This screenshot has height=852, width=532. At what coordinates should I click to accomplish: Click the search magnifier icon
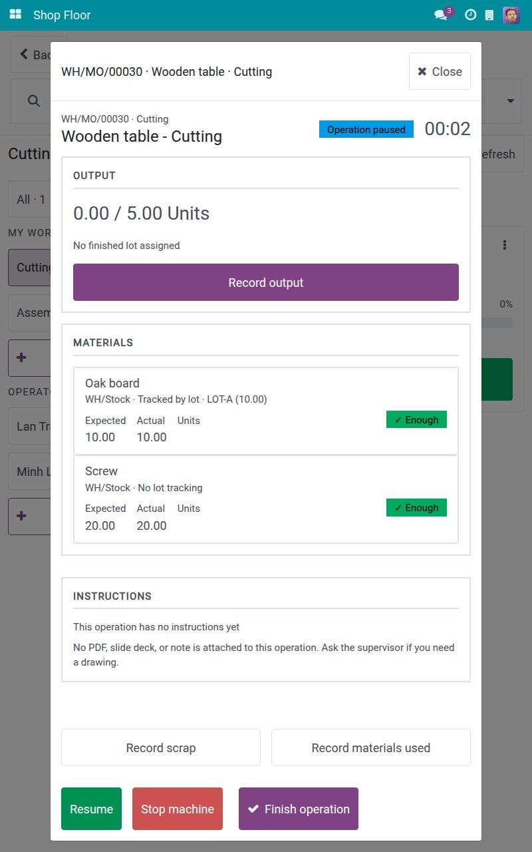point(33,101)
